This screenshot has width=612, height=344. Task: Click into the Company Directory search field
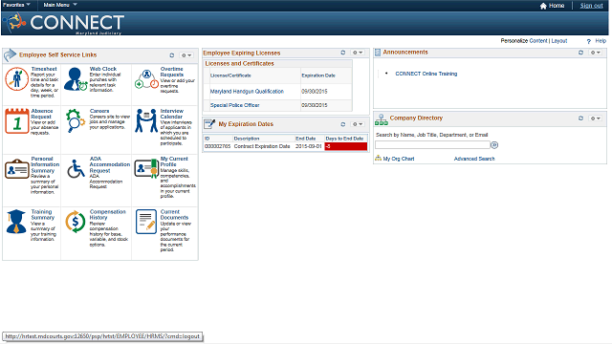[432, 145]
